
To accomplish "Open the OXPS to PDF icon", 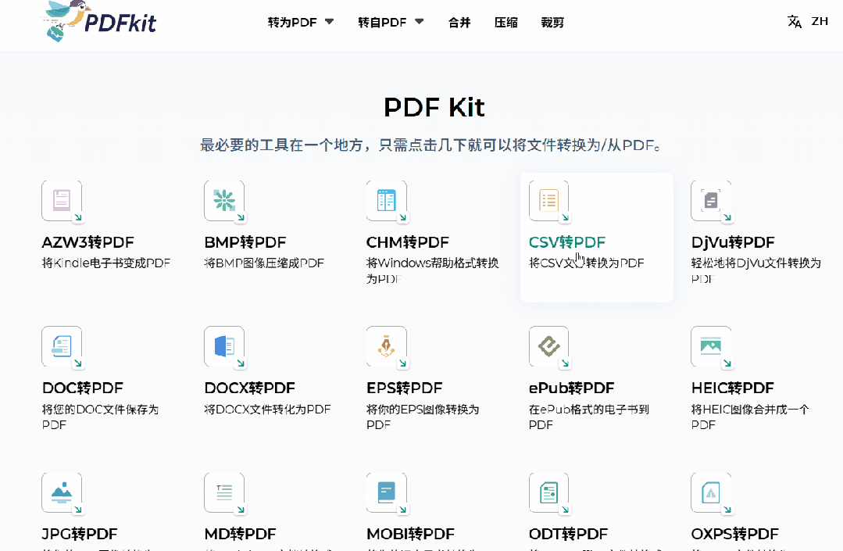I will coord(711,492).
